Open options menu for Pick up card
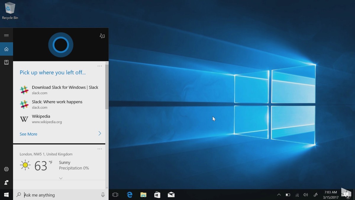 [x=100, y=66]
